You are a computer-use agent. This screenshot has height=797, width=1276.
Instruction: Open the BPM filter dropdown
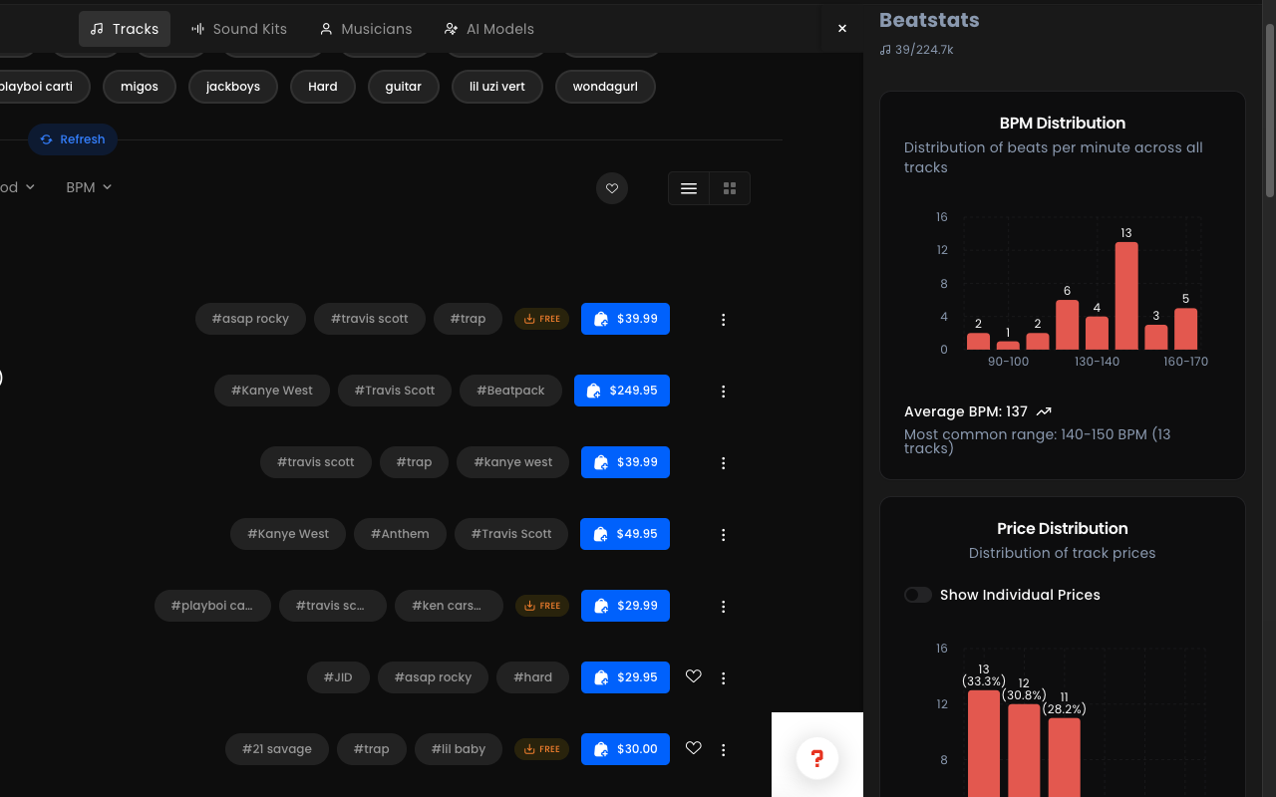coord(88,186)
